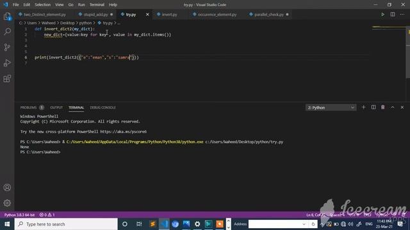
Task: Open the Run menu
Action: 81,4
